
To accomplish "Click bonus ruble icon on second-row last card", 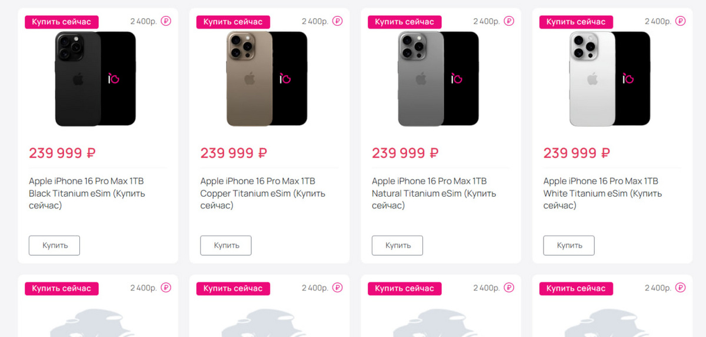I will (680, 288).
